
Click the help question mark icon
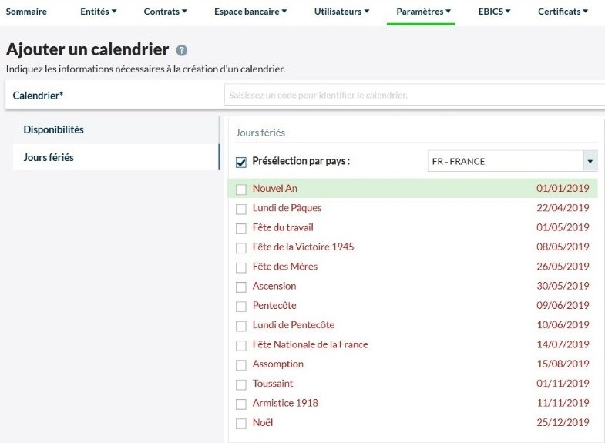coord(182,51)
